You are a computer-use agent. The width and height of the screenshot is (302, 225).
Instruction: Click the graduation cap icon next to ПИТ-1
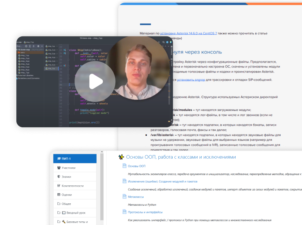pyautogui.click(x=59, y=159)
